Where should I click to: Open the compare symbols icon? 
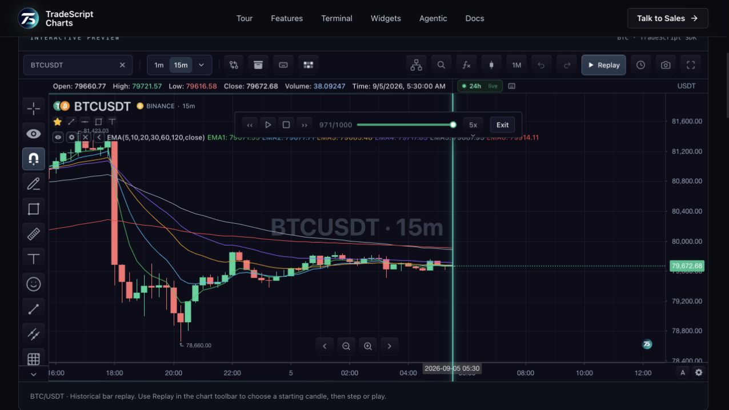234,65
